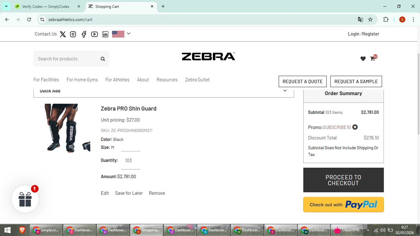Click the Discount Total $278.10 value

[x=371, y=138]
